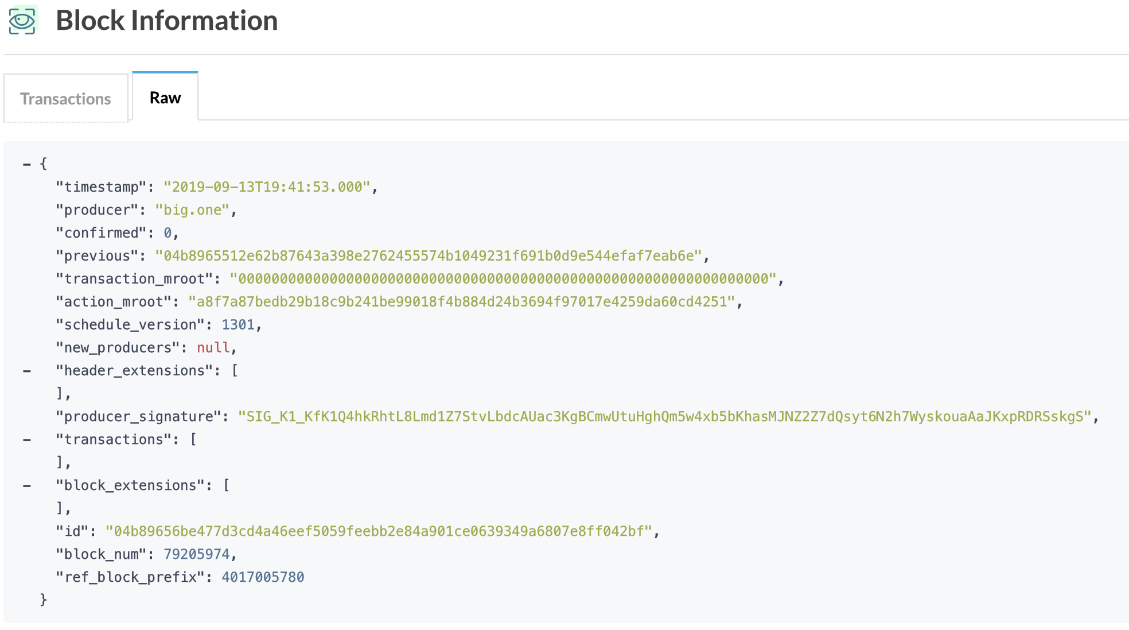
Task: Click the timestamp value 2019-09-13T19:41:53.000
Action: (x=267, y=187)
